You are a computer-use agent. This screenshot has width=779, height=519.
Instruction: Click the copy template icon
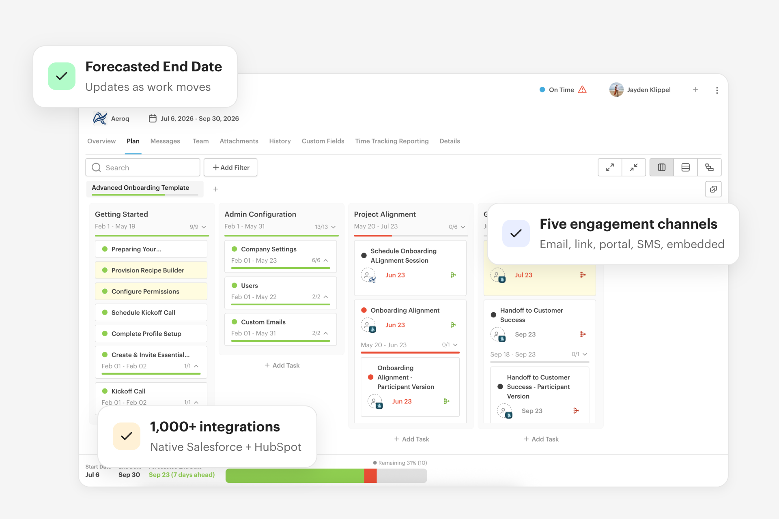coord(713,189)
